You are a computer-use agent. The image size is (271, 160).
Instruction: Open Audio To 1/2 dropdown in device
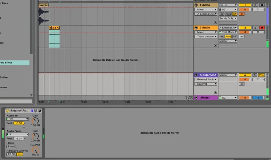point(18,119)
